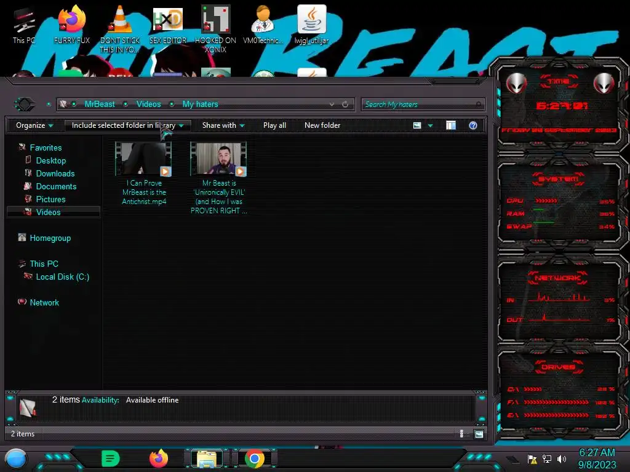Open DONT STICK THIS IN YO VLC shortcut

(120, 29)
